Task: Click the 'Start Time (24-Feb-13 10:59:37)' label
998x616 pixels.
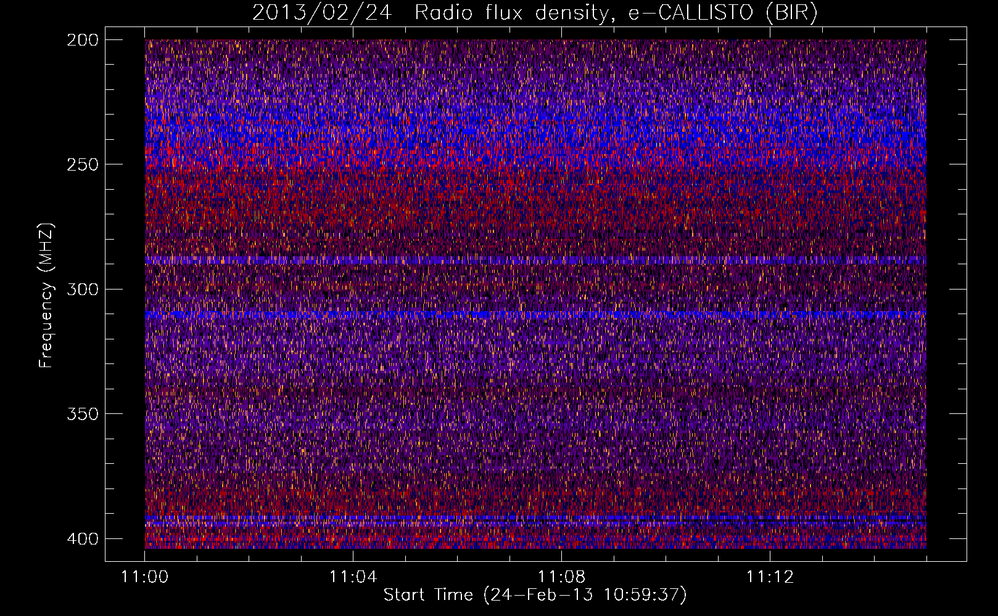Action: tap(535, 595)
